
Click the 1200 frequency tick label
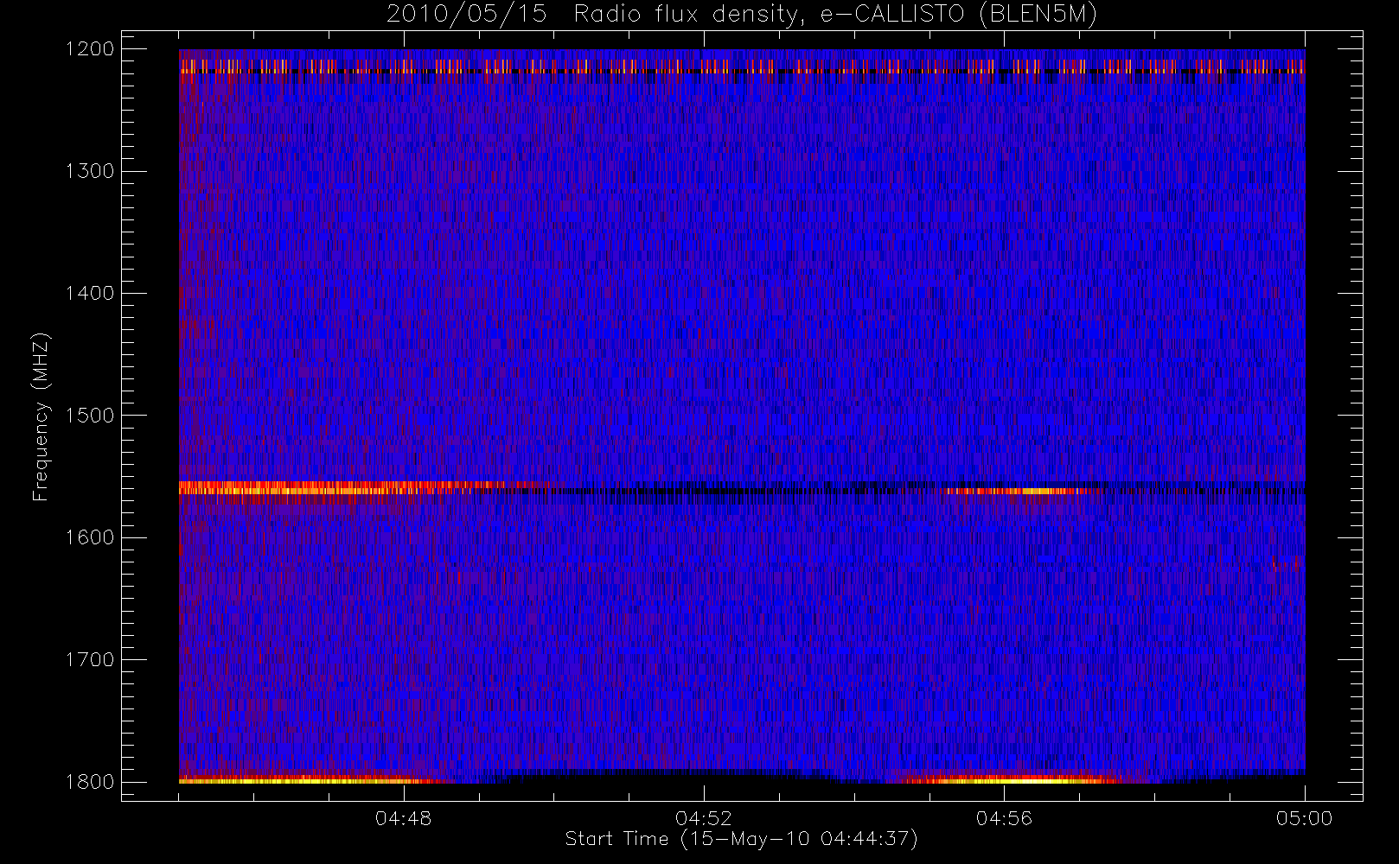click(x=90, y=49)
